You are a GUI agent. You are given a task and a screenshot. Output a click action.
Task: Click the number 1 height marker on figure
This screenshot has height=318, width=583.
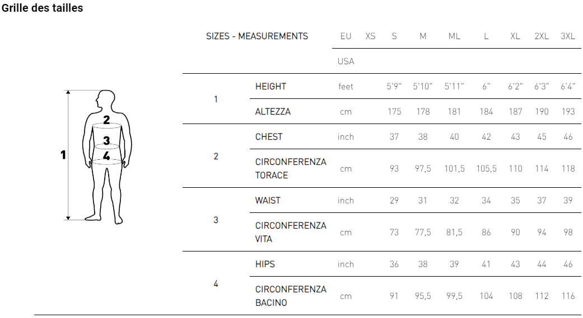click(63, 155)
